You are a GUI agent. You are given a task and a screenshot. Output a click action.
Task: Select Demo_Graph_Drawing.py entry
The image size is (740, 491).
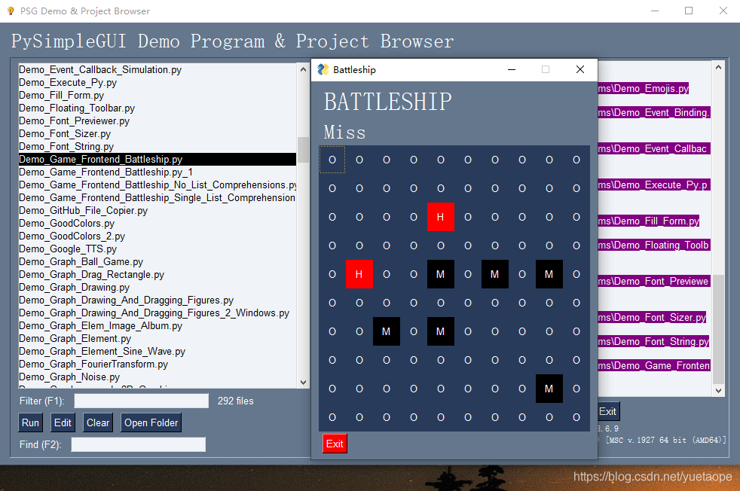(157, 287)
